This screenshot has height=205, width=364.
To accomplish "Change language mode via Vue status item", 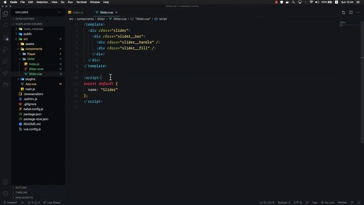I will [315, 203].
